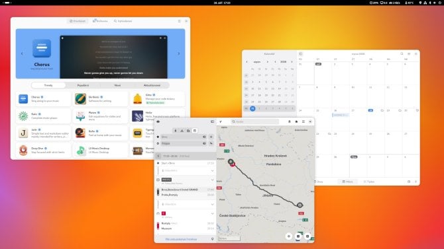The height and width of the screenshot is (249, 444).
Task: Add a route stop with the plus button
Action: point(211,137)
